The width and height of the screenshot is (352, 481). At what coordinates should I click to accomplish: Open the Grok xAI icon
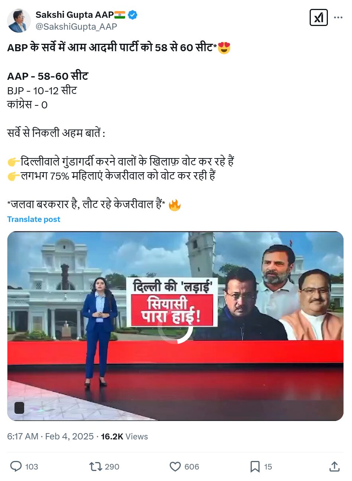click(319, 17)
